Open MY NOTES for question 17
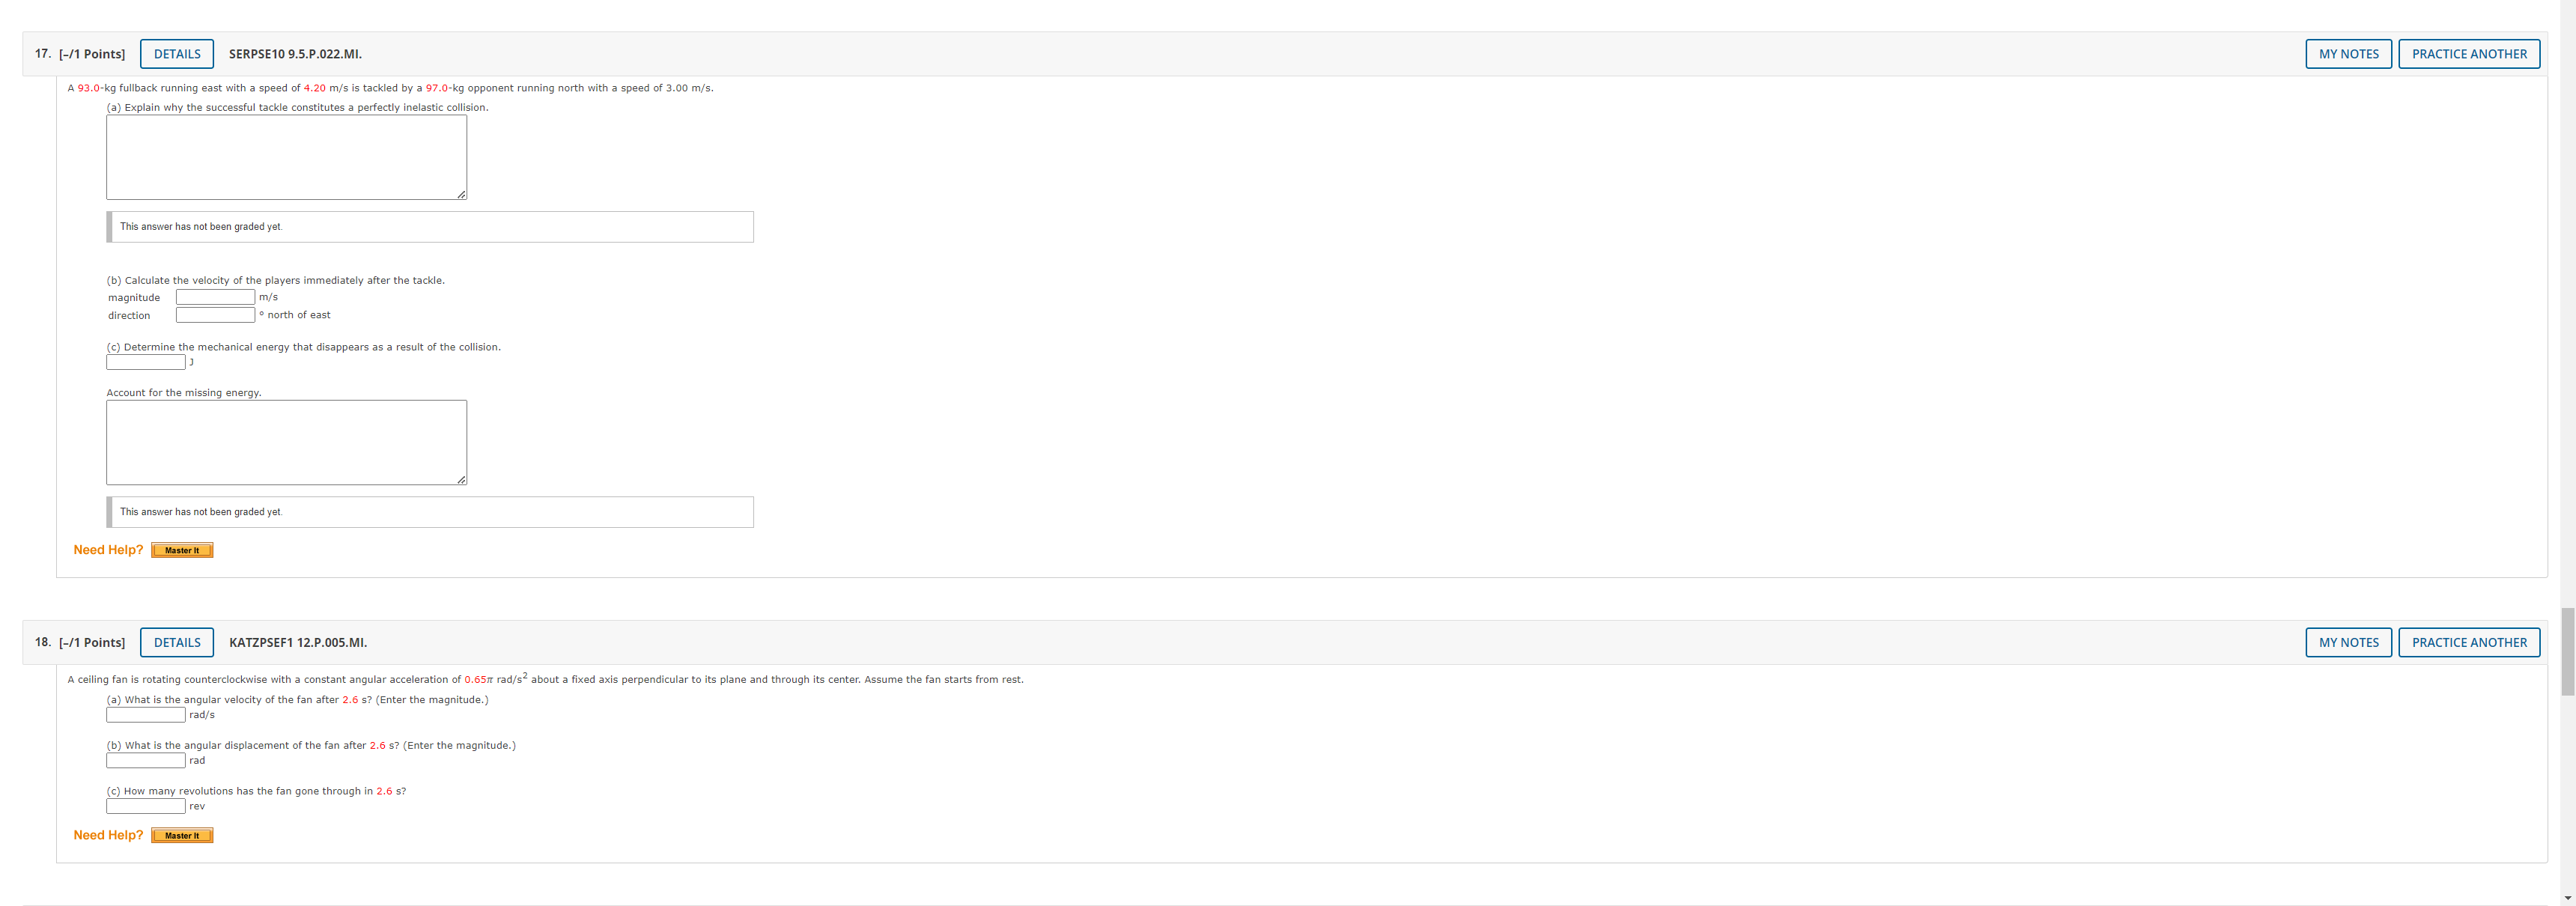The width and height of the screenshot is (2576, 906). [x=2348, y=54]
